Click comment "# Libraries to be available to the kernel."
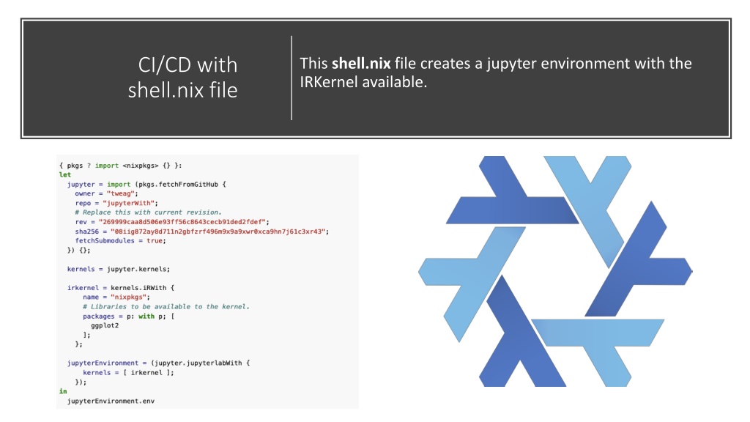This screenshot has height=422, width=750. pos(166,307)
